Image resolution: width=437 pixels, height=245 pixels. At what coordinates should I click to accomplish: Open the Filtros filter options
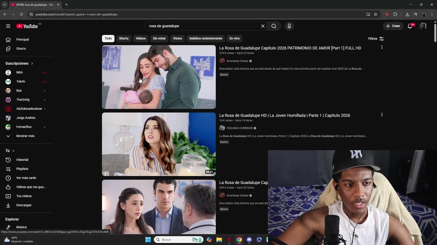376,39
